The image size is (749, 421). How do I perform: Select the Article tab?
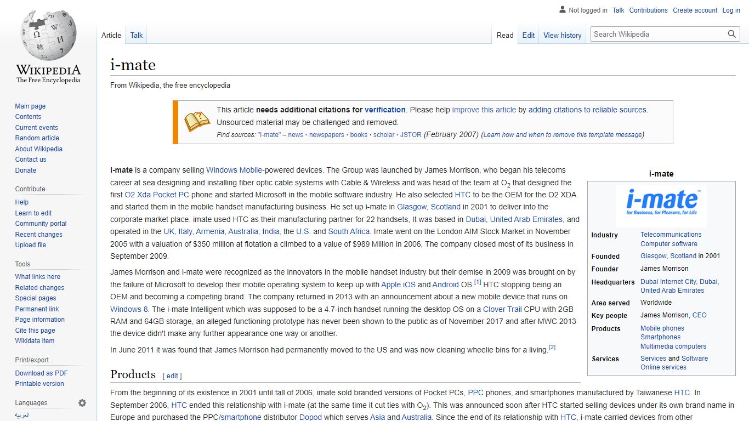coord(111,35)
